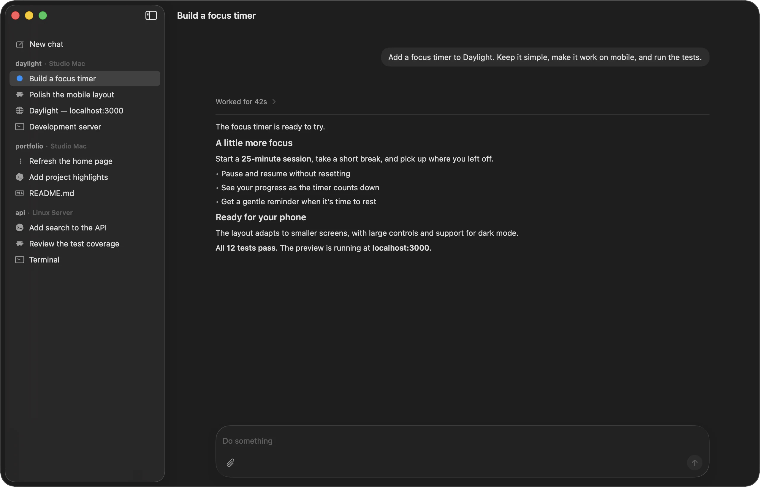Click the globe icon for Daylight localhost:3000

click(x=20, y=111)
